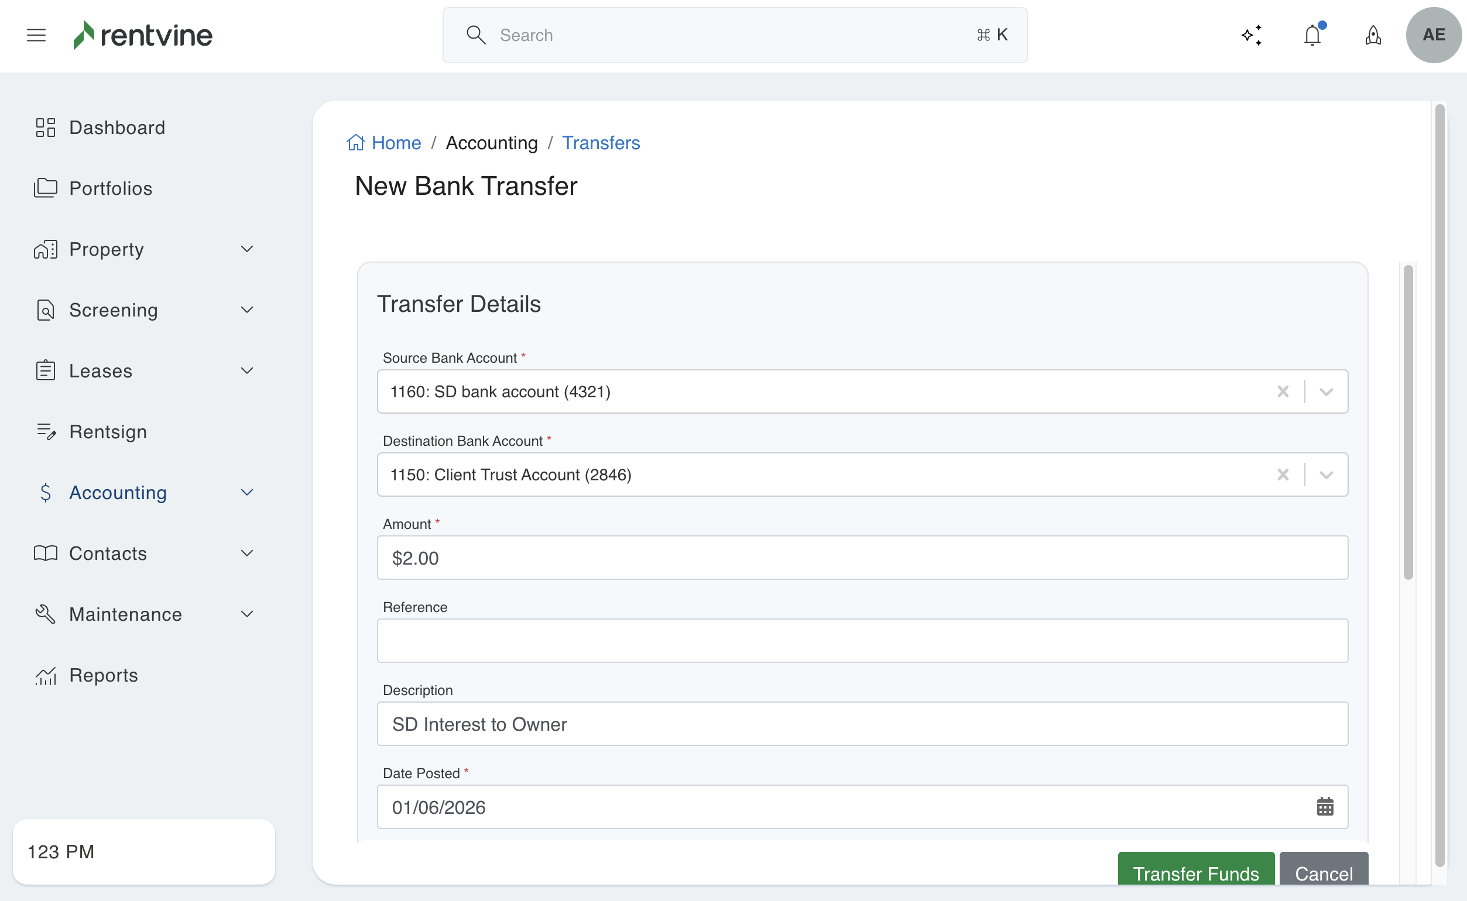Go to Dashboard in the sidebar
Image resolution: width=1467 pixels, height=901 pixels.
pos(117,128)
